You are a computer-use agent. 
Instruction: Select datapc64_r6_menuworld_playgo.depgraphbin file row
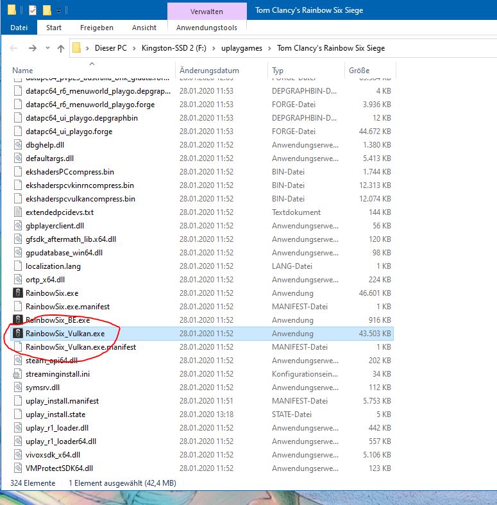tap(202, 91)
